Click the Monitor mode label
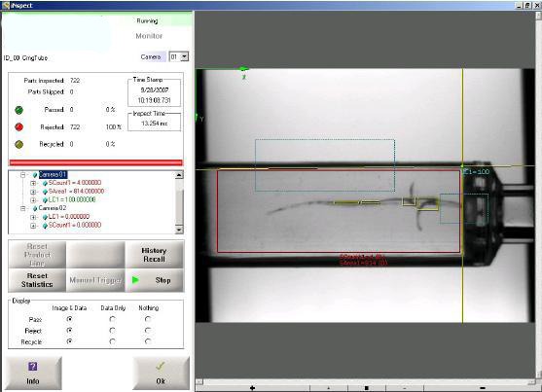542x392 pixels. (149, 36)
